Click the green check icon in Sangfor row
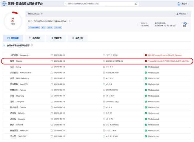This screenshot has height=142, width=194. click(146, 119)
